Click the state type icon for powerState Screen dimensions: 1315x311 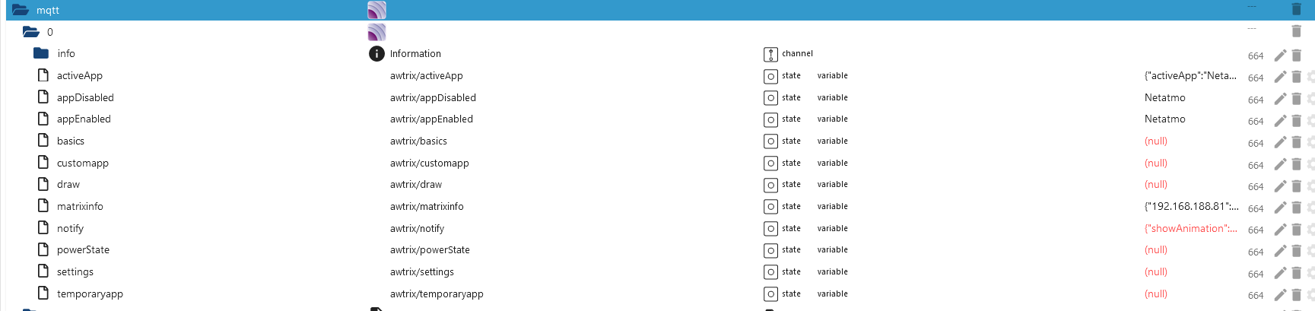click(770, 250)
